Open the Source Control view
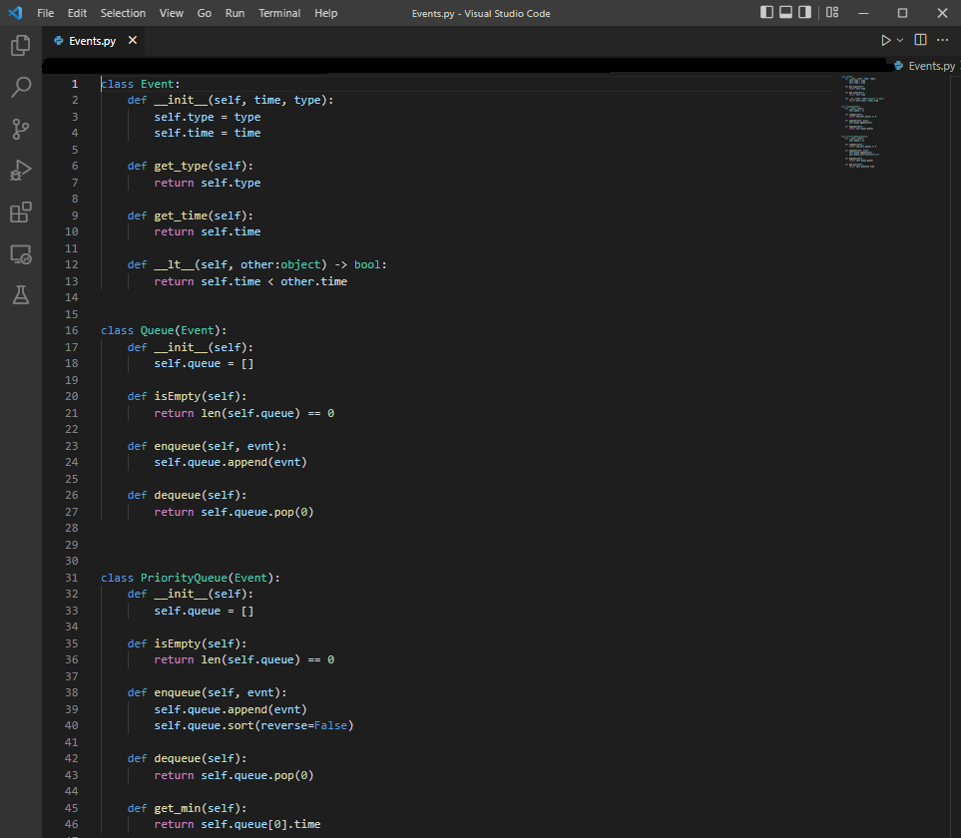The width and height of the screenshot is (961, 838). pyautogui.click(x=21, y=129)
